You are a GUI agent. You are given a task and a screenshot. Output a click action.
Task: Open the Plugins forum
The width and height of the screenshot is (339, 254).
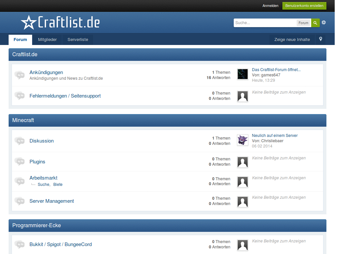pyautogui.click(x=37, y=162)
